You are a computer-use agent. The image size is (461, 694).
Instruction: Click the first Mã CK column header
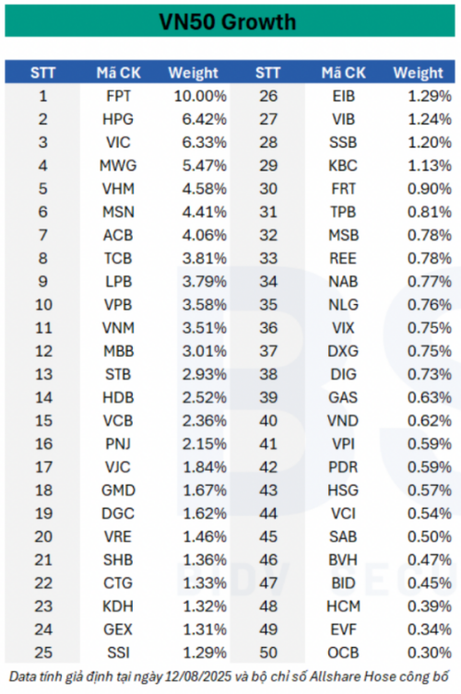tap(118, 73)
